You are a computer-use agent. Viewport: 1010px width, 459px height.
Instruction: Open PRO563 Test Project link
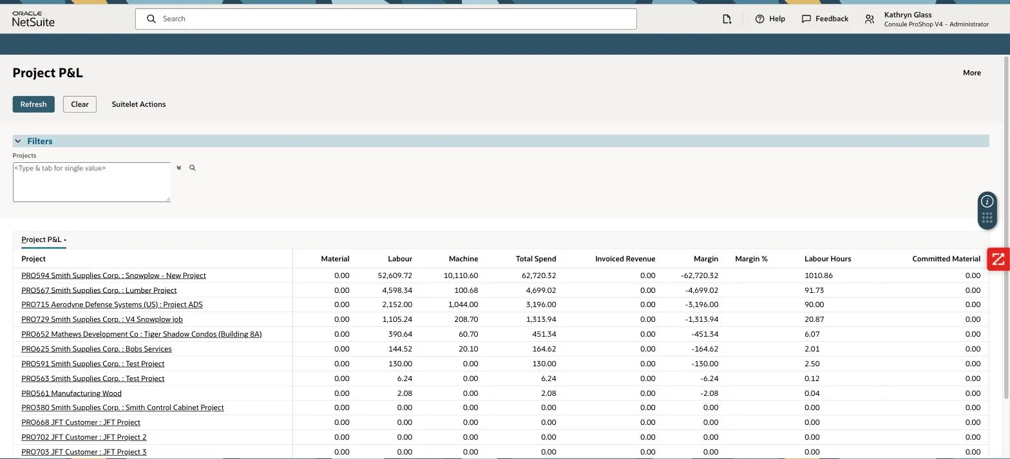click(93, 379)
